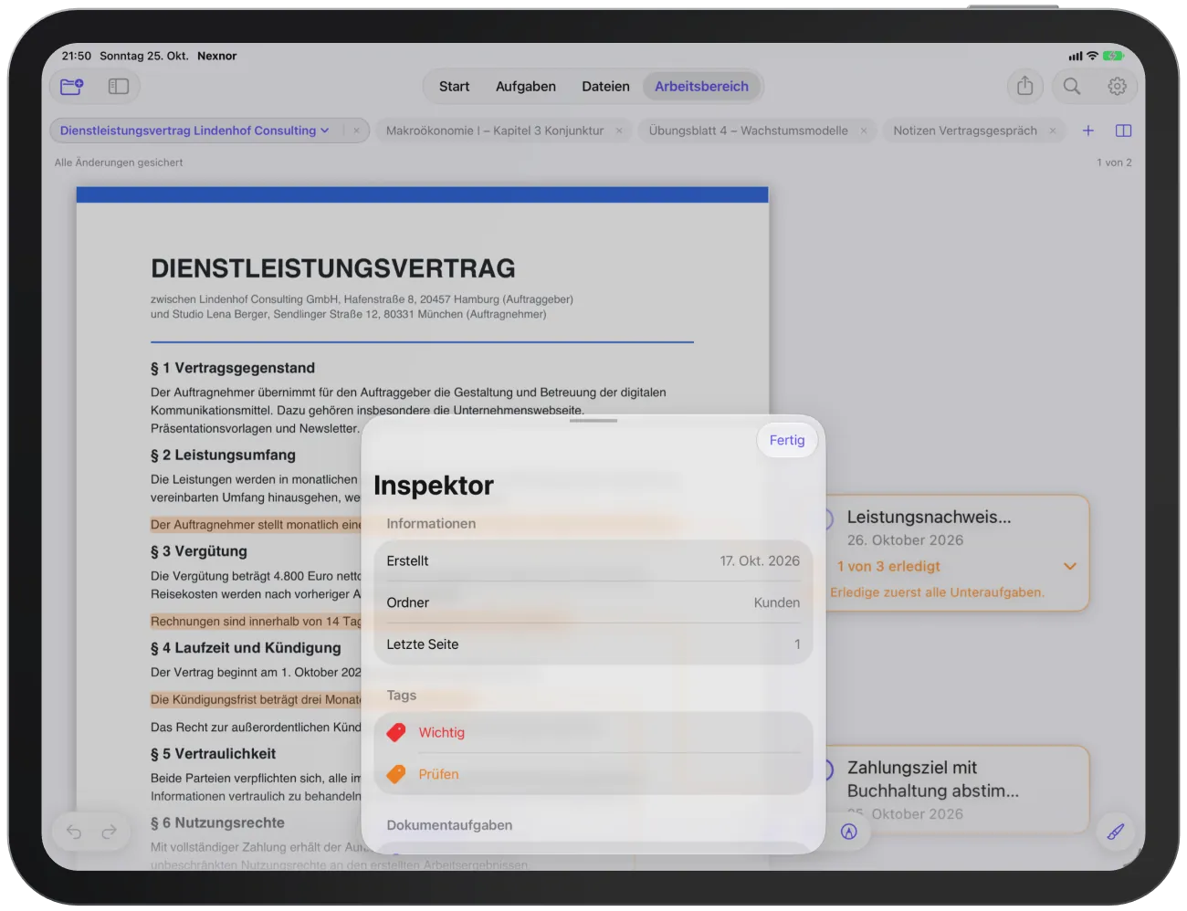Tap the Letzte Seite row

[593, 644]
